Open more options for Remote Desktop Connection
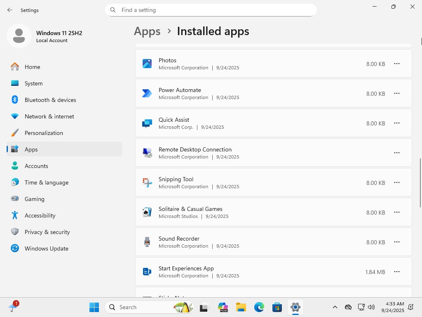422x317 pixels. click(397, 153)
